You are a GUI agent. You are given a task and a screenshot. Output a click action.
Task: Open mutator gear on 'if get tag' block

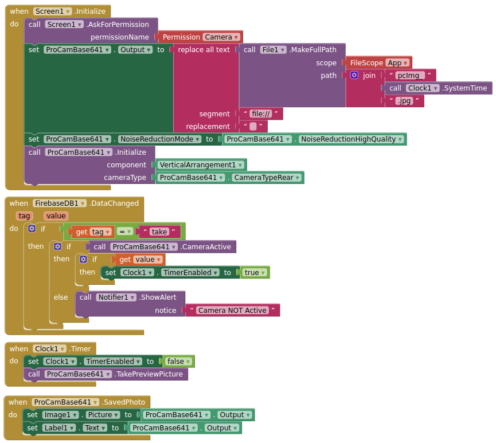pos(32,228)
